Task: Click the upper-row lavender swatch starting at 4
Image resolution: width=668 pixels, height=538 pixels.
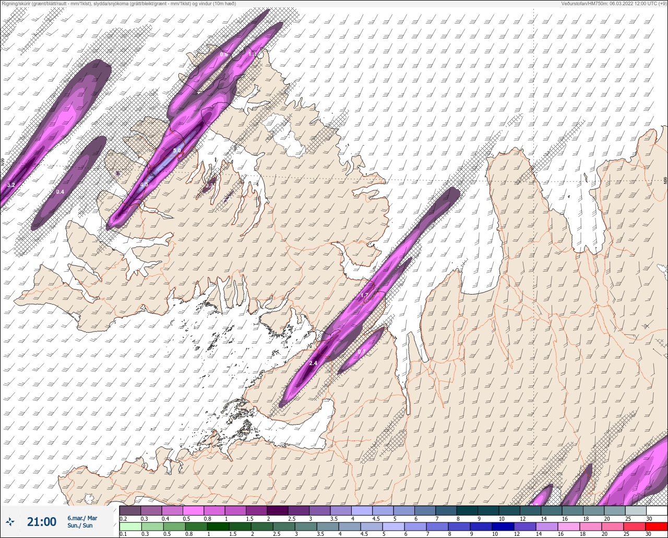Action: pos(362,510)
